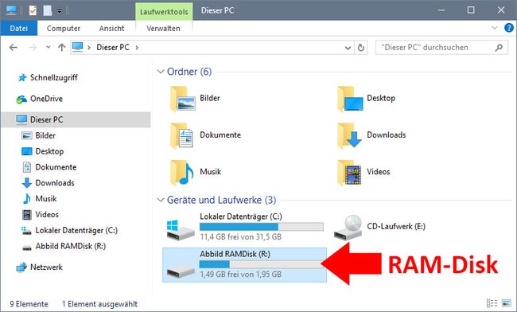Open the Datei menu
The width and height of the screenshot is (517, 312).
(x=19, y=29)
